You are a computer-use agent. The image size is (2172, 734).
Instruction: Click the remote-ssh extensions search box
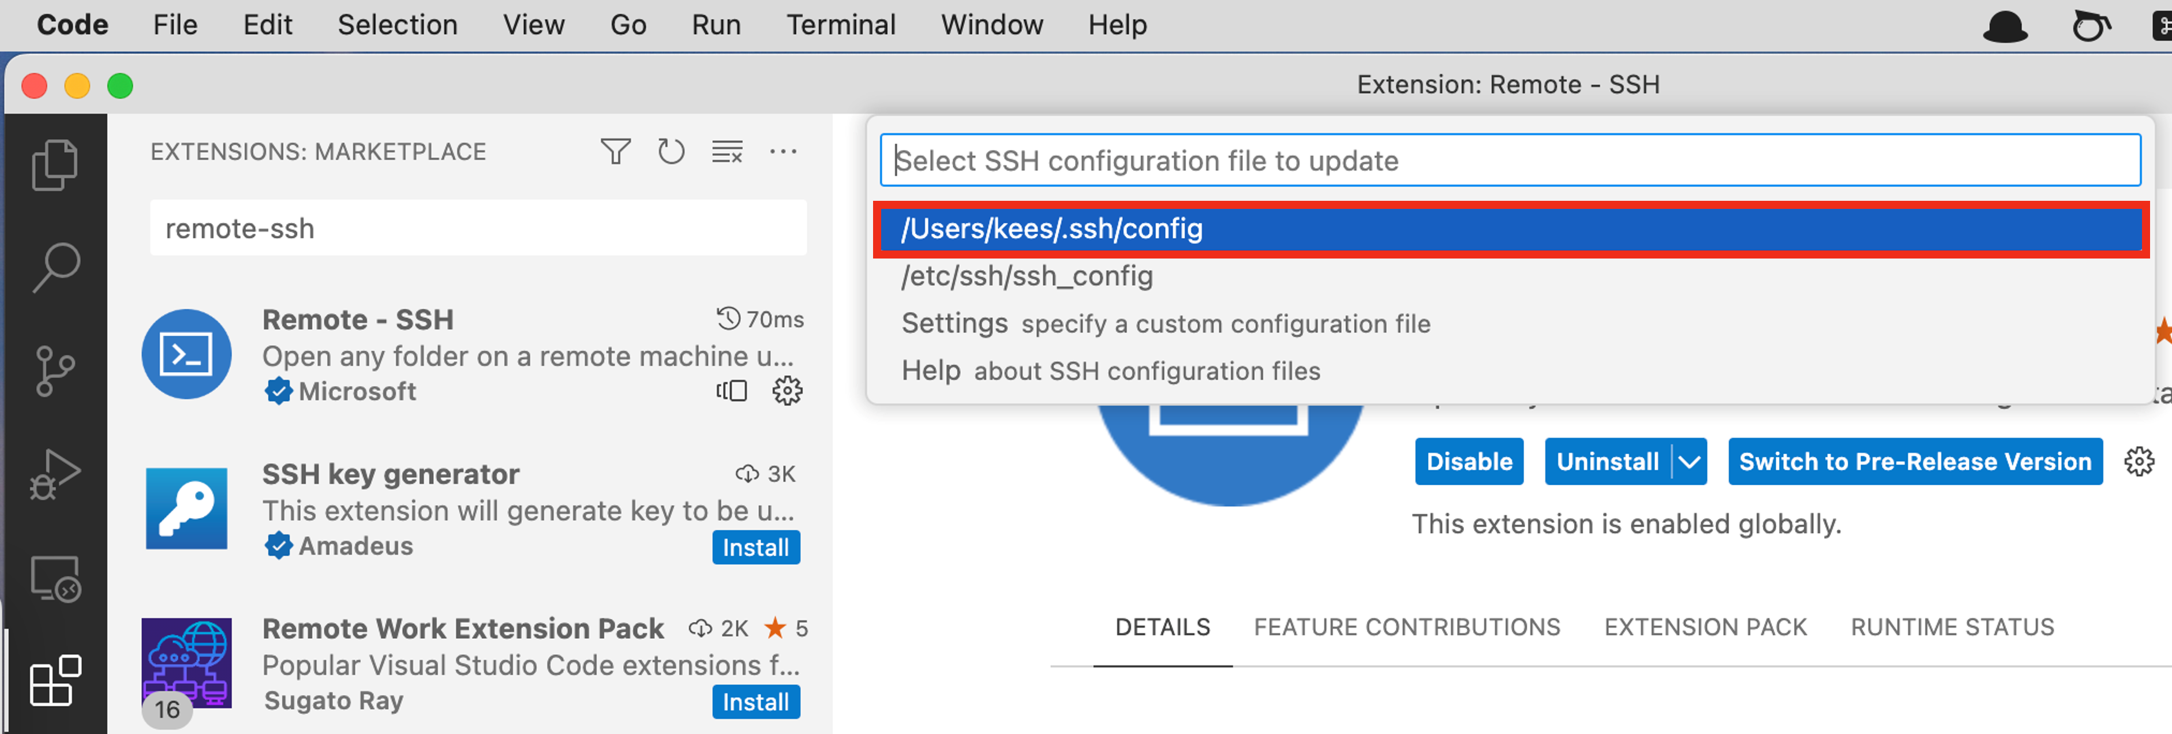click(478, 229)
